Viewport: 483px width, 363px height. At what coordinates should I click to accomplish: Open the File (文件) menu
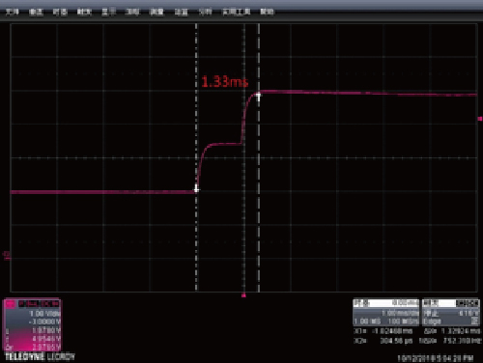pos(13,12)
